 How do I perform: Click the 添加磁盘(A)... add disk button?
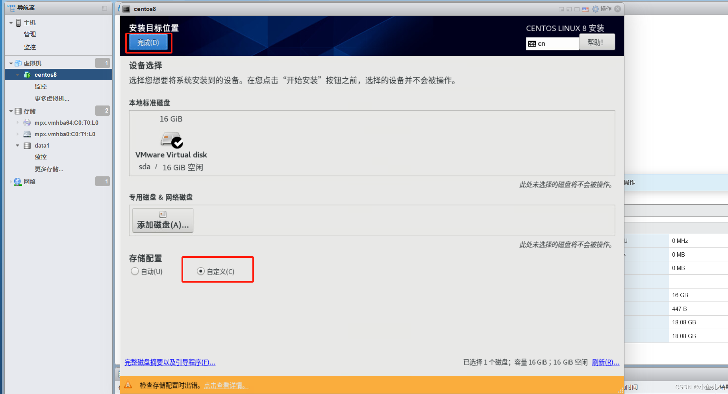click(163, 220)
